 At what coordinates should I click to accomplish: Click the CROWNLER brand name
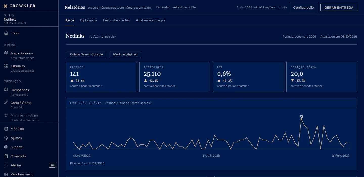tap(22, 6)
